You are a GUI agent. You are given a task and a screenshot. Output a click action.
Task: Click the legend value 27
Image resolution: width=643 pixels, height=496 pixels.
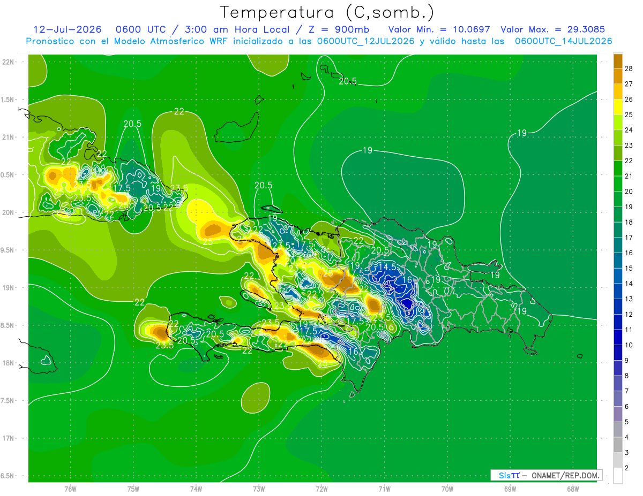pos(629,84)
